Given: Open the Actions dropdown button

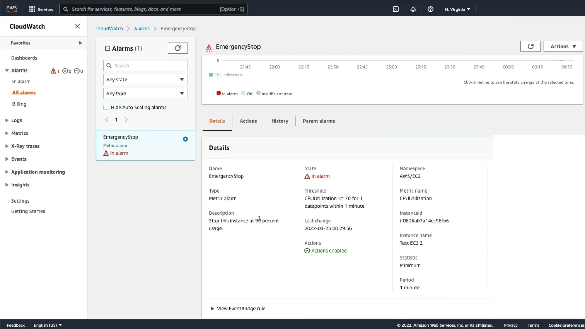Looking at the screenshot, I should tap(563, 46).
